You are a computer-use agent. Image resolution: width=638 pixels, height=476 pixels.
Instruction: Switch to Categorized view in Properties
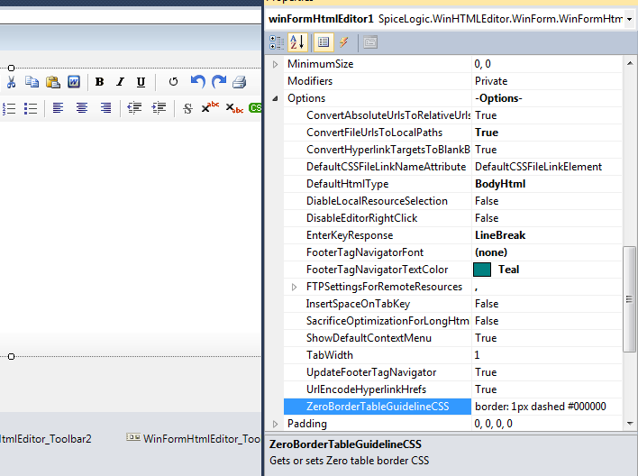(277, 41)
